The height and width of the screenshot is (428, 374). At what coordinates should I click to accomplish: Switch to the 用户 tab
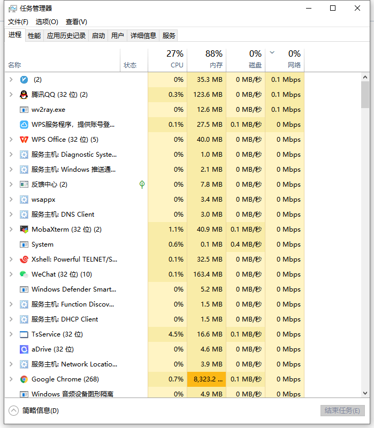tap(118, 35)
